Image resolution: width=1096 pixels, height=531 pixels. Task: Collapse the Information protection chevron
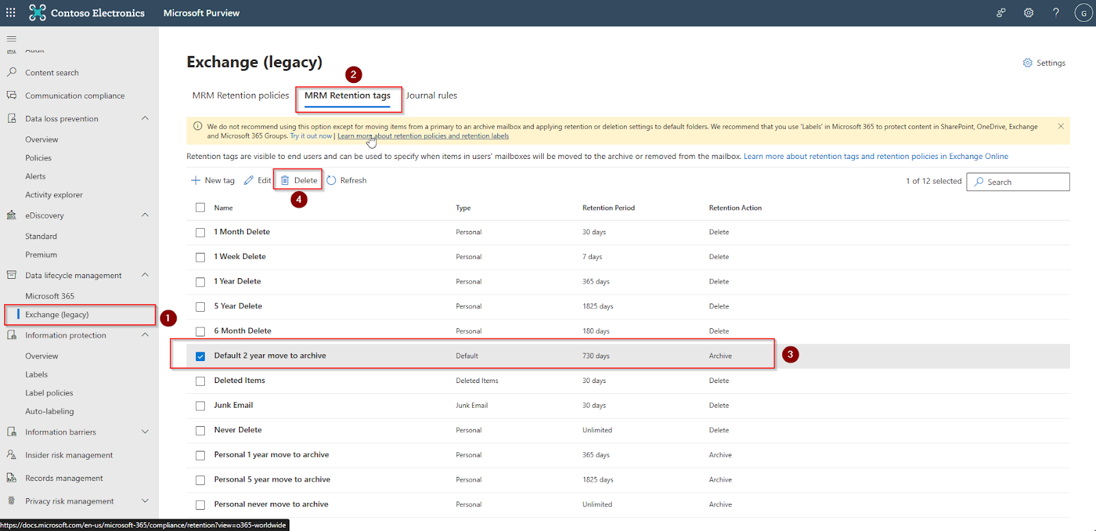click(x=145, y=334)
